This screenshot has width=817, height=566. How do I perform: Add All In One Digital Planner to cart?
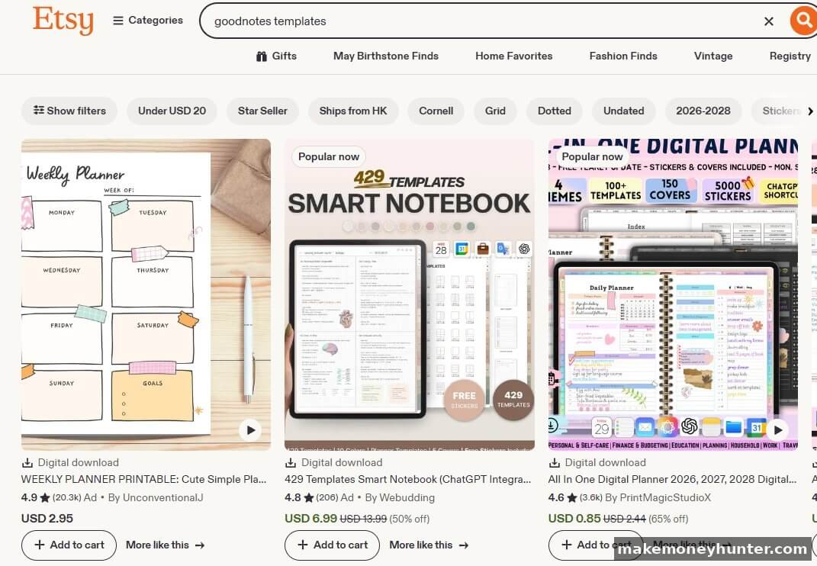[x=596, y=545]
